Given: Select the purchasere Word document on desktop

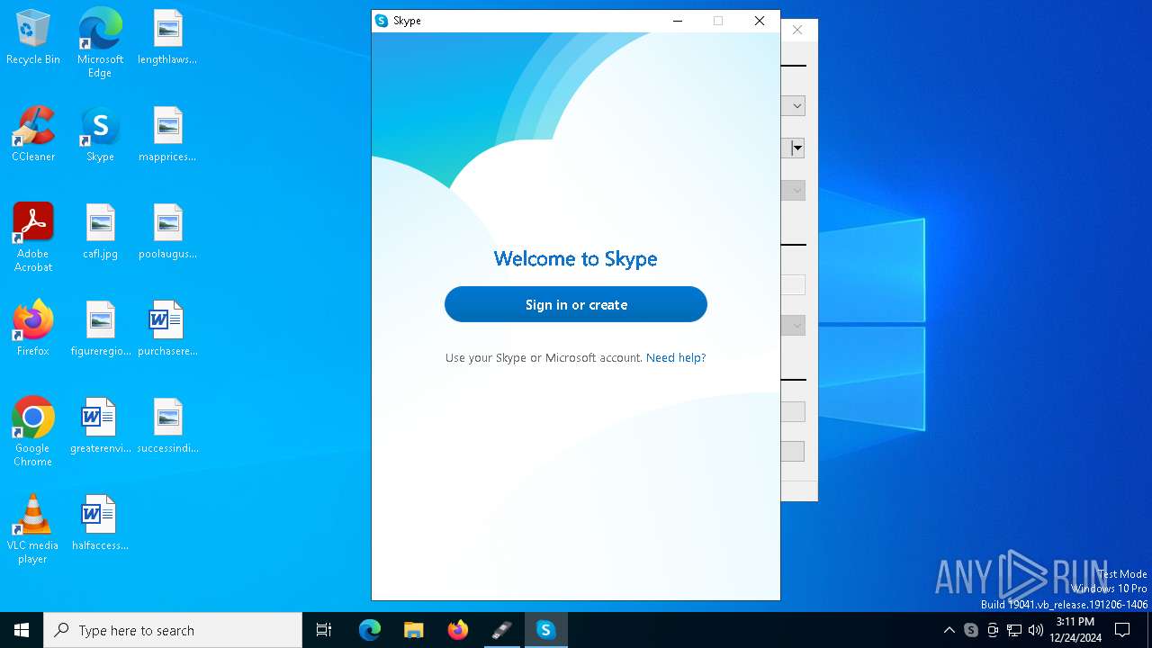Looking at the screenshot, I should point(167,329).
